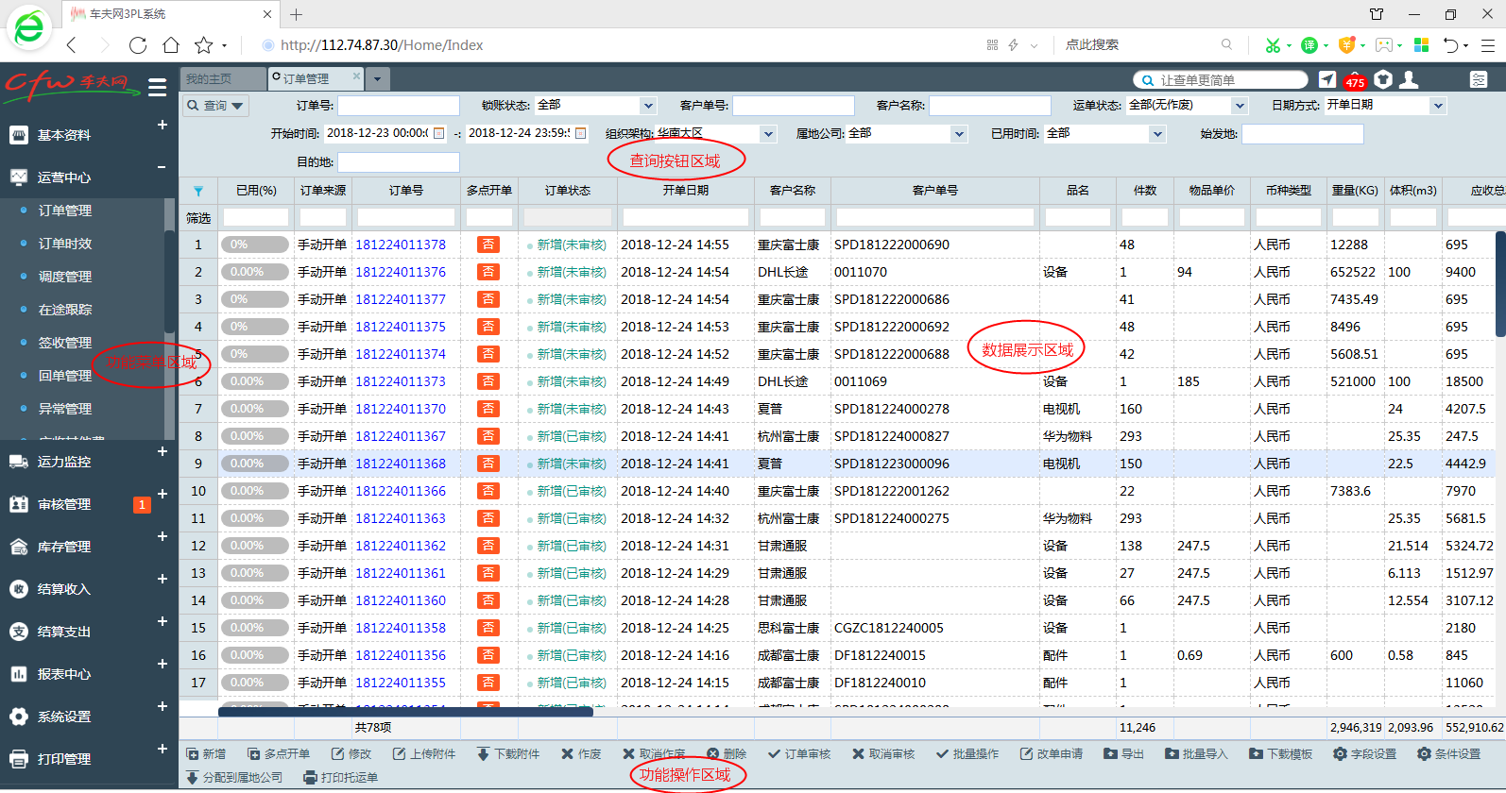The height and width of the screenshot is (793, 1506).
Task: Click the 改单申请 action
Action: point(1052,754)
